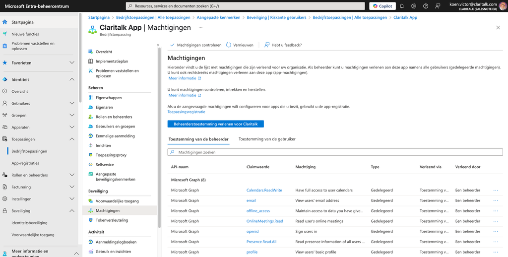The height and width of the screenshot is (257, 508).
Task: Switch to Toestemming van de gebruiker tab
Action: click(x=267, y=139)
